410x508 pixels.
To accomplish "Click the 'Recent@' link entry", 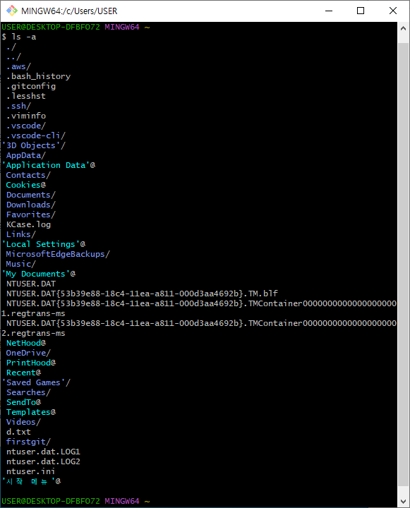I will point(23,373).
